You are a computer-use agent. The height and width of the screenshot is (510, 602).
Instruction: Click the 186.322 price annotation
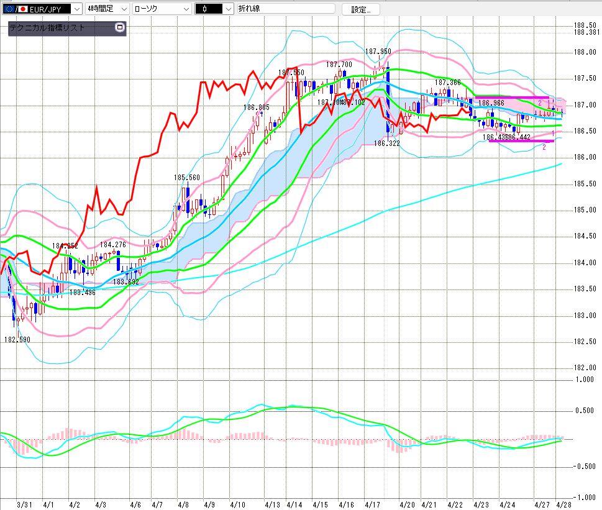[386, 143]
